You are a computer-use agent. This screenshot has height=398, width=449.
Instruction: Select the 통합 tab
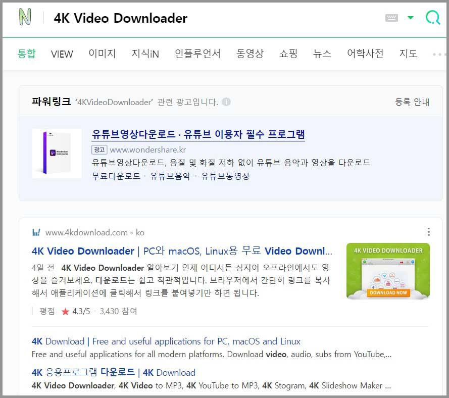pyautogui.click(x=26, y=54)
